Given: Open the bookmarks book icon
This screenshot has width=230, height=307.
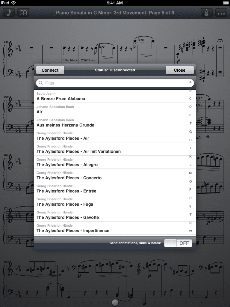Looking at the screenshot, I should [23, 13].
